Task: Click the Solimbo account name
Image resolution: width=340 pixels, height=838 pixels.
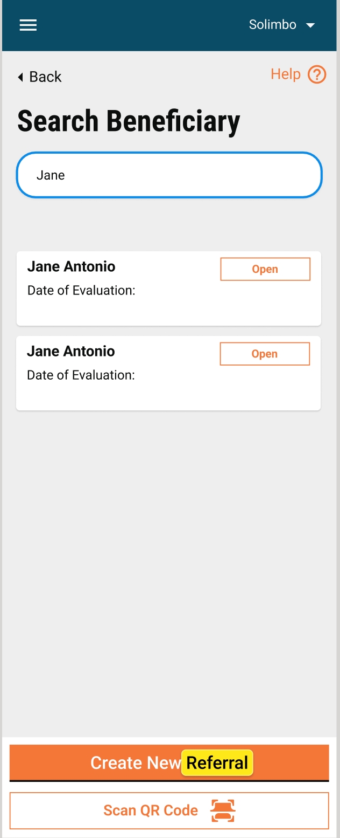Action: pyautogui.click(x=272, y=25)
